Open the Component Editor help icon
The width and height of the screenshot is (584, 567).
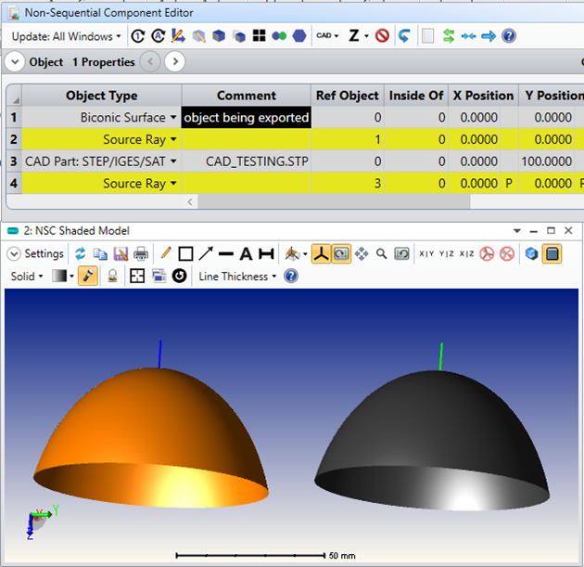(509, 36)
